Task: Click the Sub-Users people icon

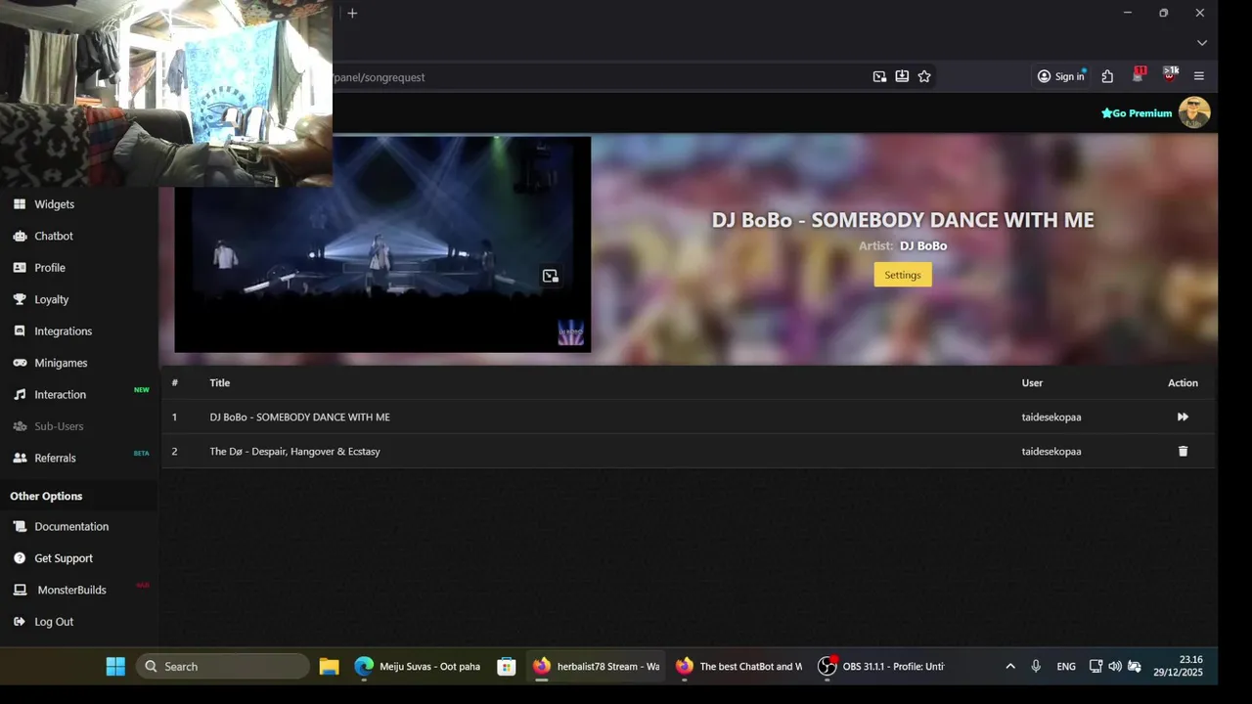Action: [x=20, y=426]
